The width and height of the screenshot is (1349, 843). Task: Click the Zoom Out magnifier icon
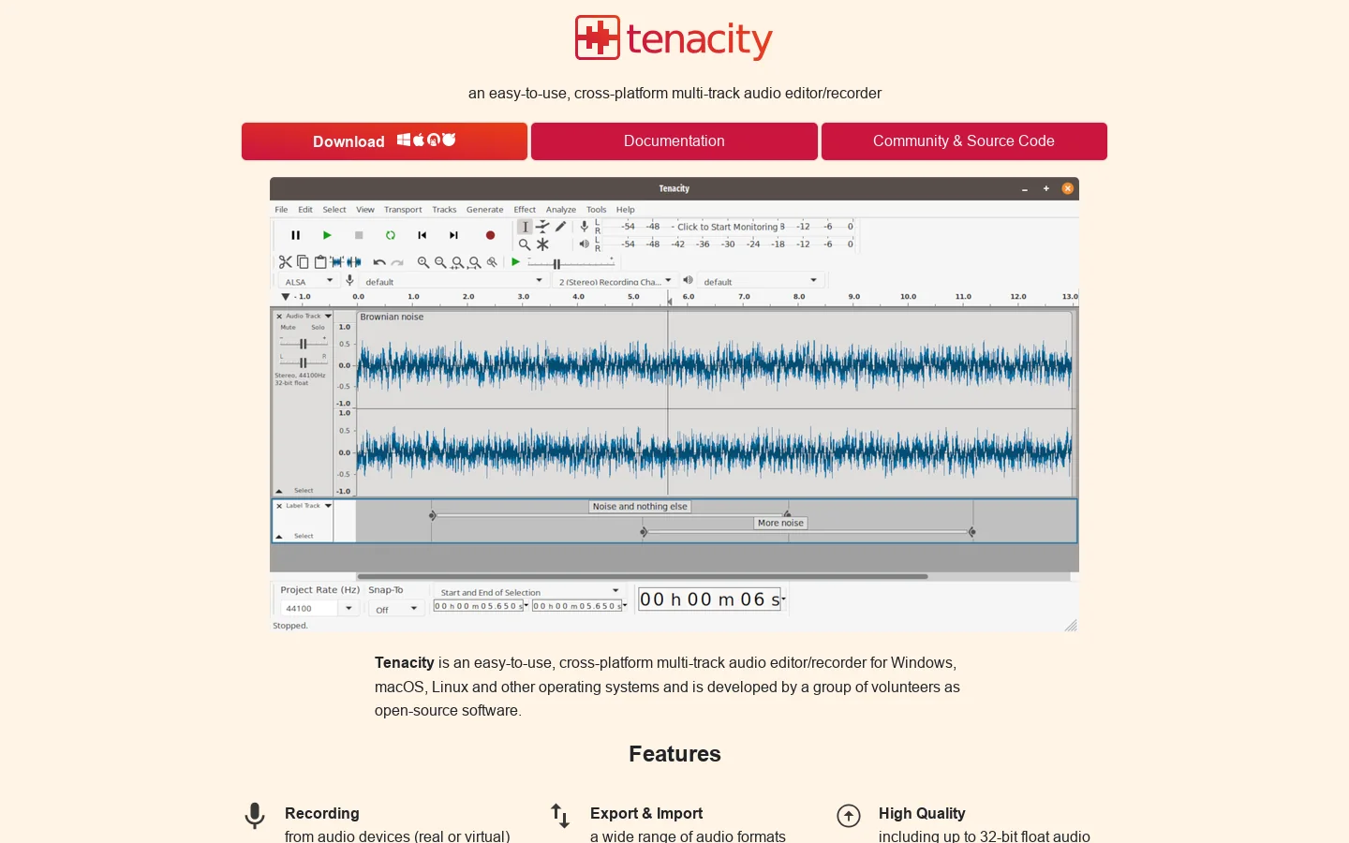click(440, 262)
